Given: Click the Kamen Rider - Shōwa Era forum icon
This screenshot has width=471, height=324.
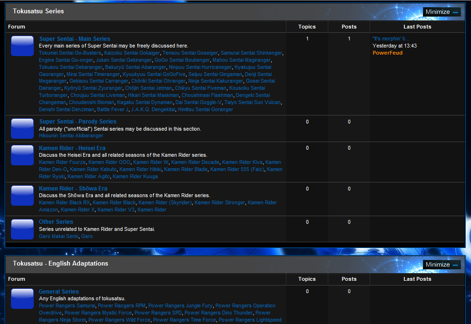Looking at the screenshot, I should pos(22,196).
